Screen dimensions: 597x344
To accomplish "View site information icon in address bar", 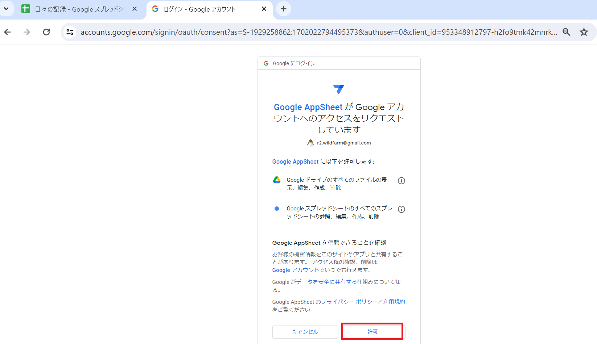I will tap(70, 32).
